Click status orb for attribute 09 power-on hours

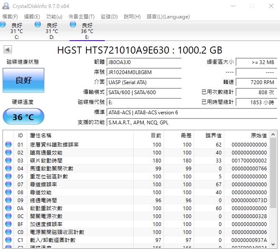coord(8,200)
